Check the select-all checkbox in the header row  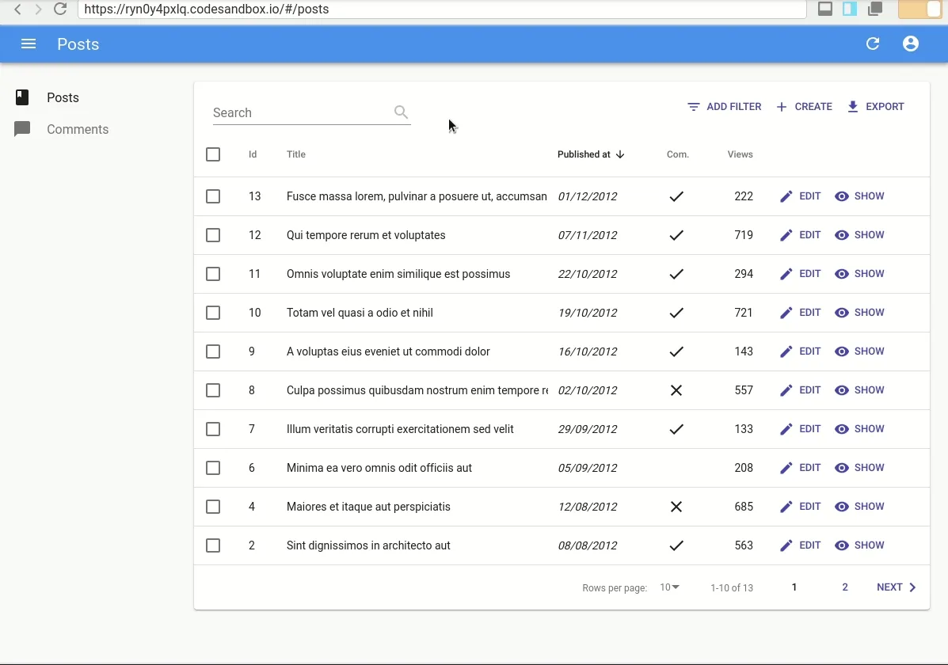coord(213,154)
